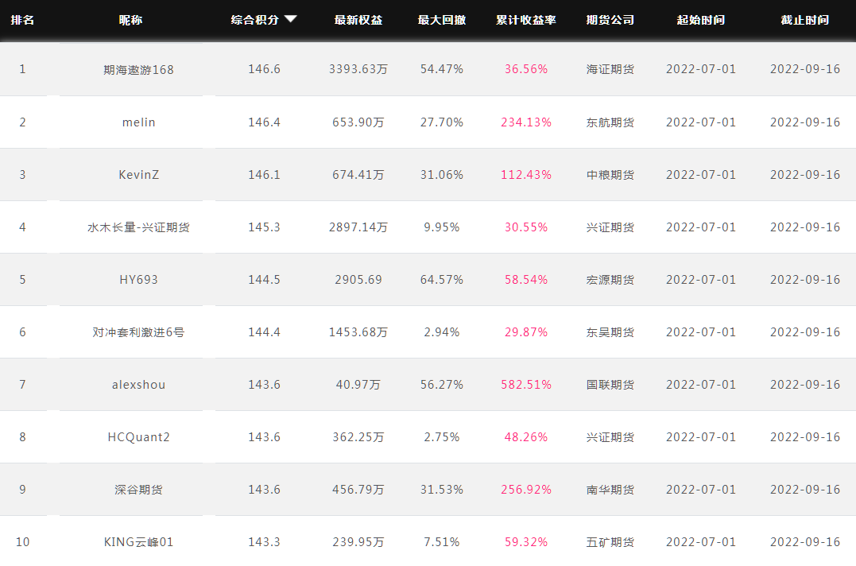Select the score 144.4
This screenshot has height=566, width=856.
pyautogui.click(x=264, y=331)
